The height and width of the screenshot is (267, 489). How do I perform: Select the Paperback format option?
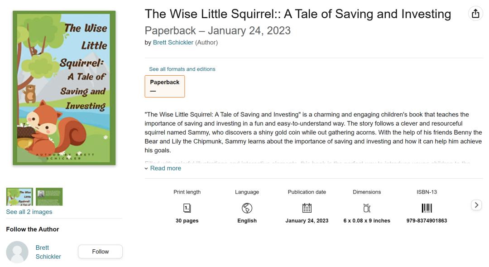click(x=165, y=86)
